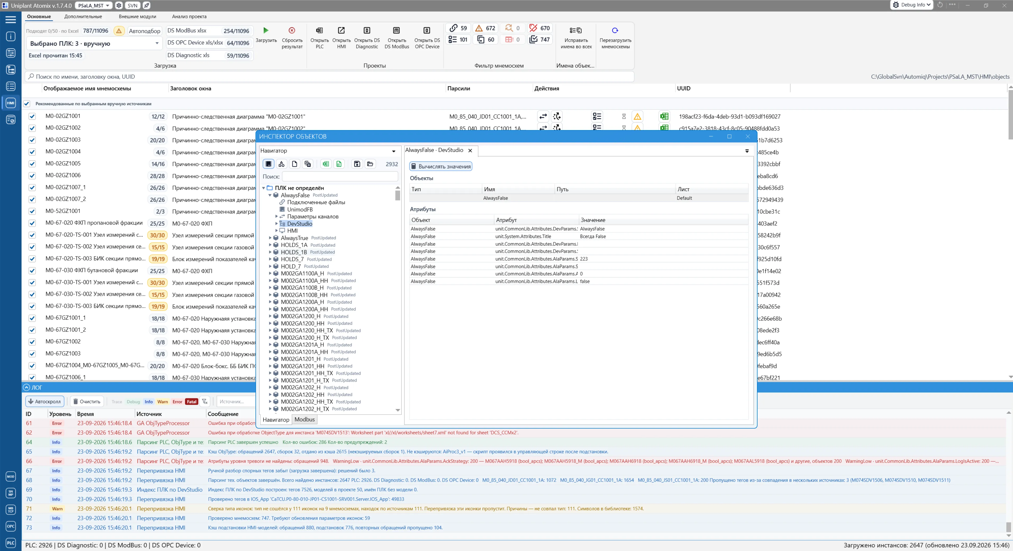Collapse the AlwaysFalse tree node
This screenshot has width=1013, height=551.
click(x=270, y=195)
